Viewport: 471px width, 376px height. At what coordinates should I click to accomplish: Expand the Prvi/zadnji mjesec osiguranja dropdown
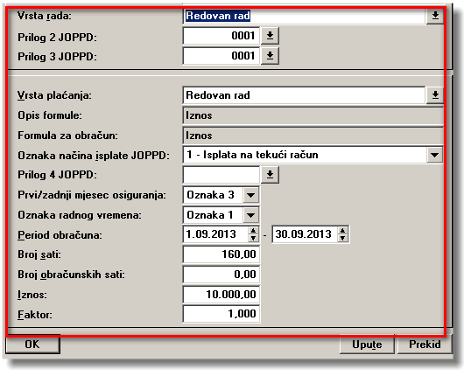click(x=250, y=195)
